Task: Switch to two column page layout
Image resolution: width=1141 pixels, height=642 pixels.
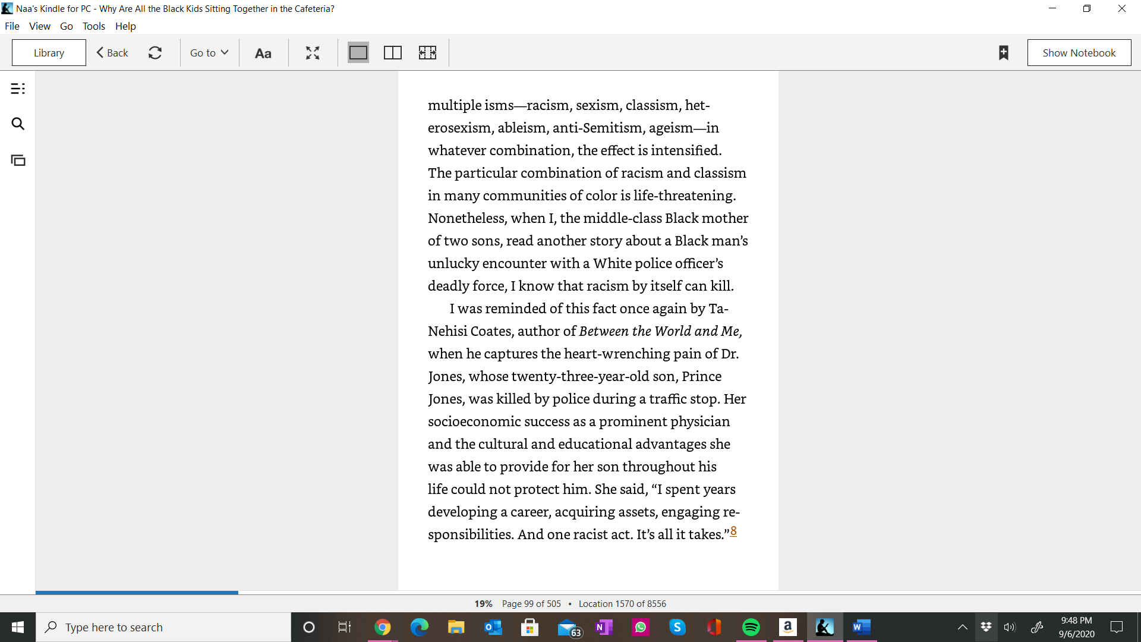Action: 393,53
